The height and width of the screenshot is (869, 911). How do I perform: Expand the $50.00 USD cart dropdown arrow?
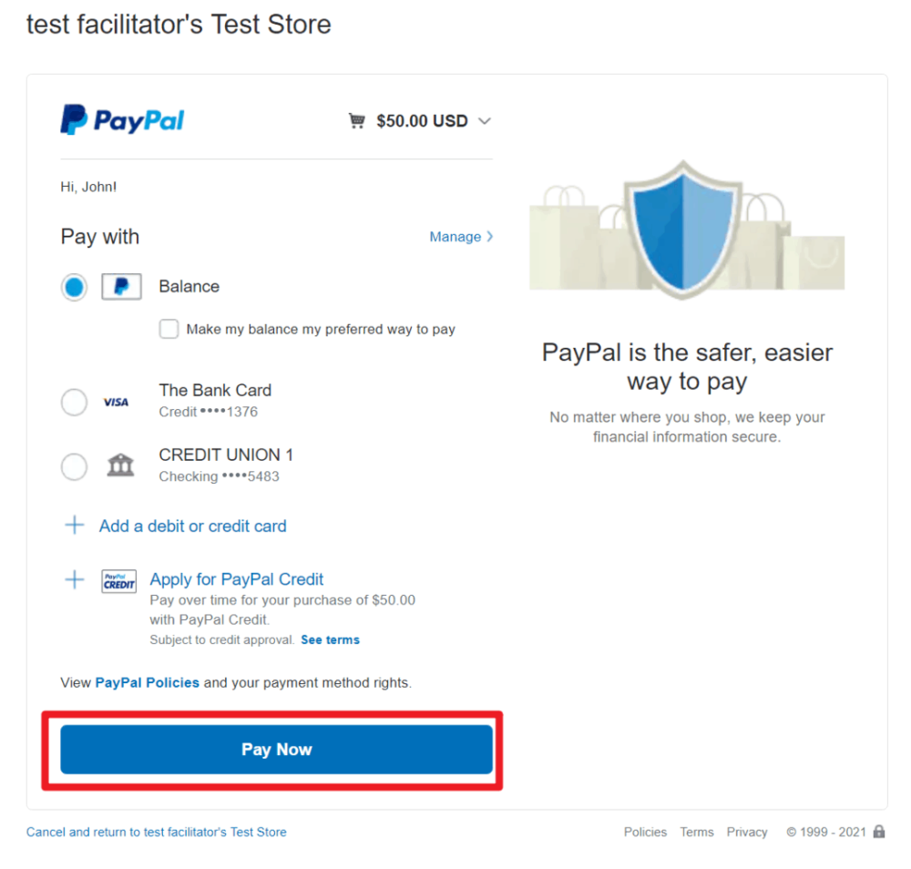click(485, 121)
